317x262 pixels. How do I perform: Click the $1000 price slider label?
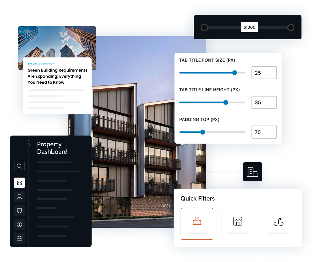click(250, 27)
